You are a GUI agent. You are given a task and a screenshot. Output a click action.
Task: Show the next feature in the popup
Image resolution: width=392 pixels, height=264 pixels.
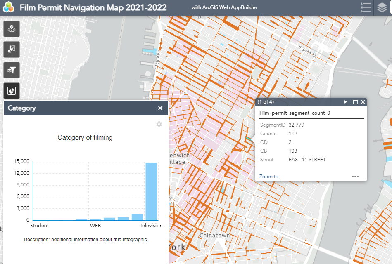(345, 102)
